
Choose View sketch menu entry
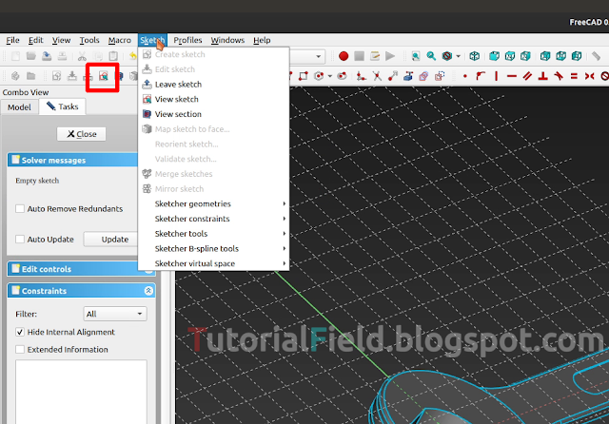[x=214, y=99]
